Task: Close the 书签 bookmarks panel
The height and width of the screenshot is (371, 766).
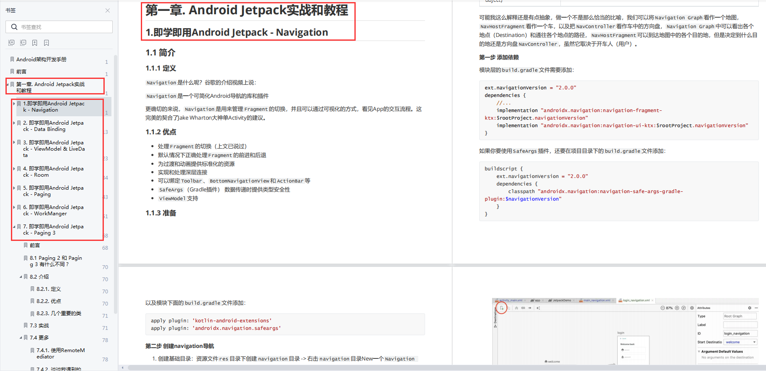Action: coord(108,10)
